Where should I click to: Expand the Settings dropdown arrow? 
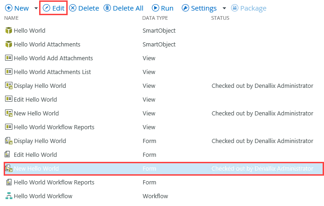click(x=224, y=8)
